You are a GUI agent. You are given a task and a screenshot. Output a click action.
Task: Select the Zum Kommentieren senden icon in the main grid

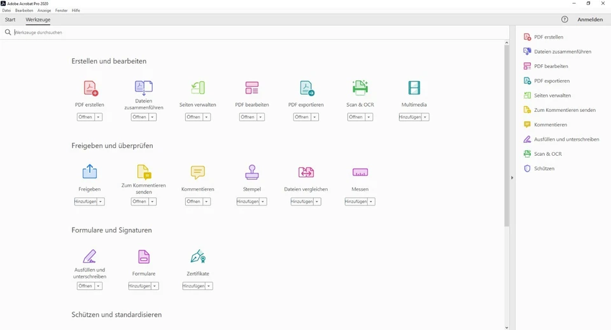[x=144, y=172]
